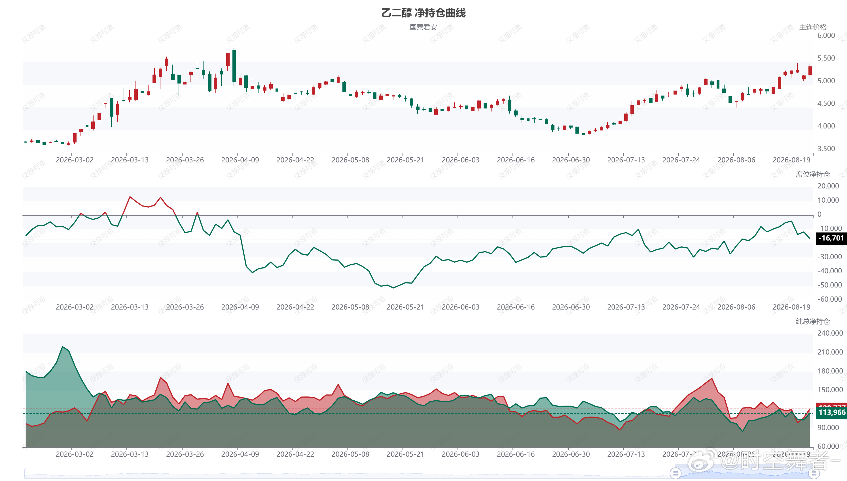Click the 主连价格 axis name
Screen dimensions: 847x481
click(813, 27)
